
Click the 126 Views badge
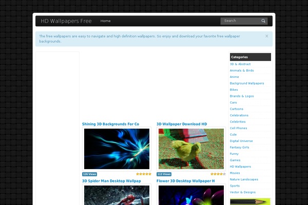click(89, 174)
